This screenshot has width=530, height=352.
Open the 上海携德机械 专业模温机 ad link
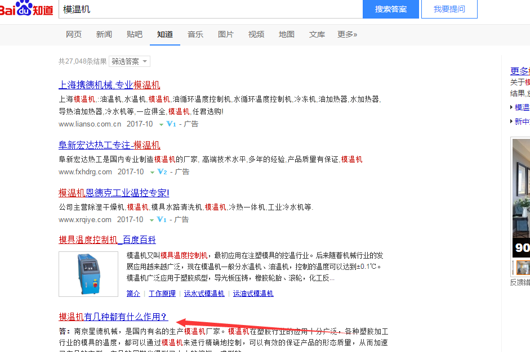(109, 85)
